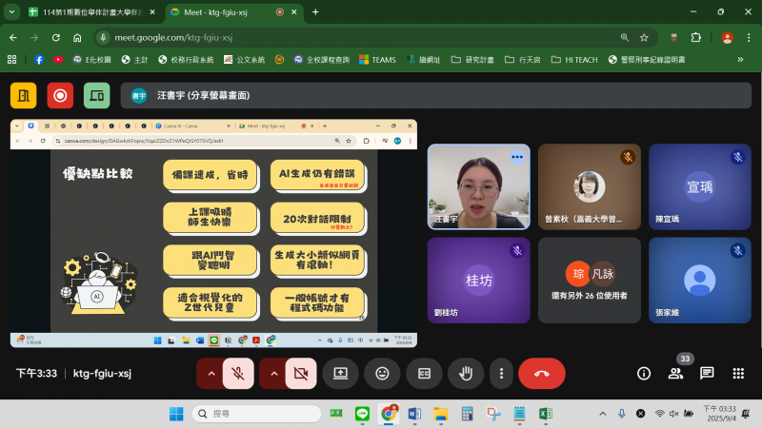
Task: Show the people participants list
Action: (x=675, y=374)
